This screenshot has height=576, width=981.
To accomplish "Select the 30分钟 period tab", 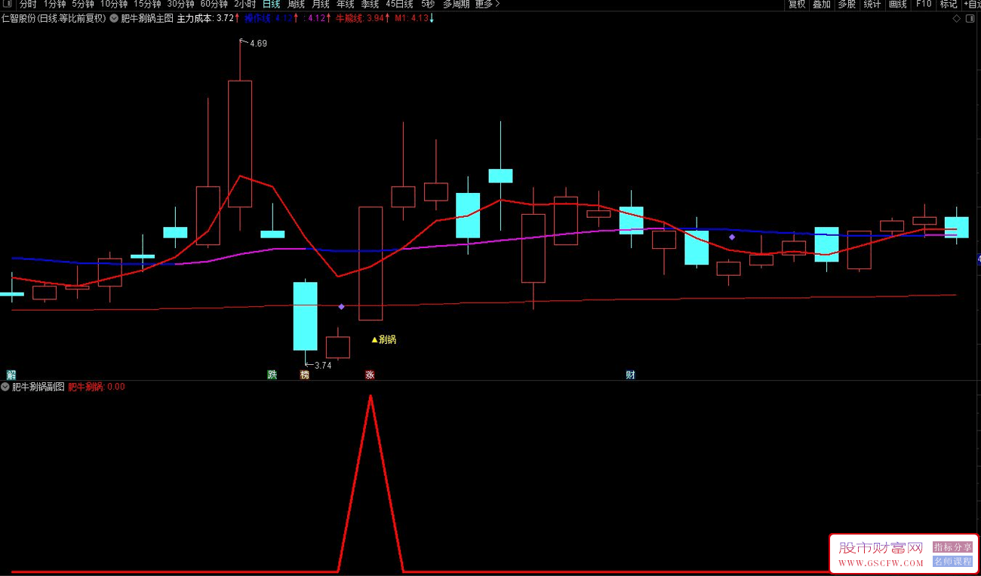I will [x=180, y=4].
